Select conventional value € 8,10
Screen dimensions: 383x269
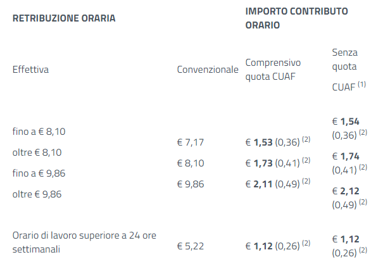[191, 163]
